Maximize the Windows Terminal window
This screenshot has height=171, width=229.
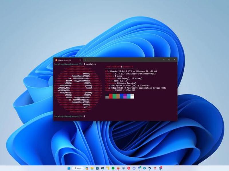(169, 60)
